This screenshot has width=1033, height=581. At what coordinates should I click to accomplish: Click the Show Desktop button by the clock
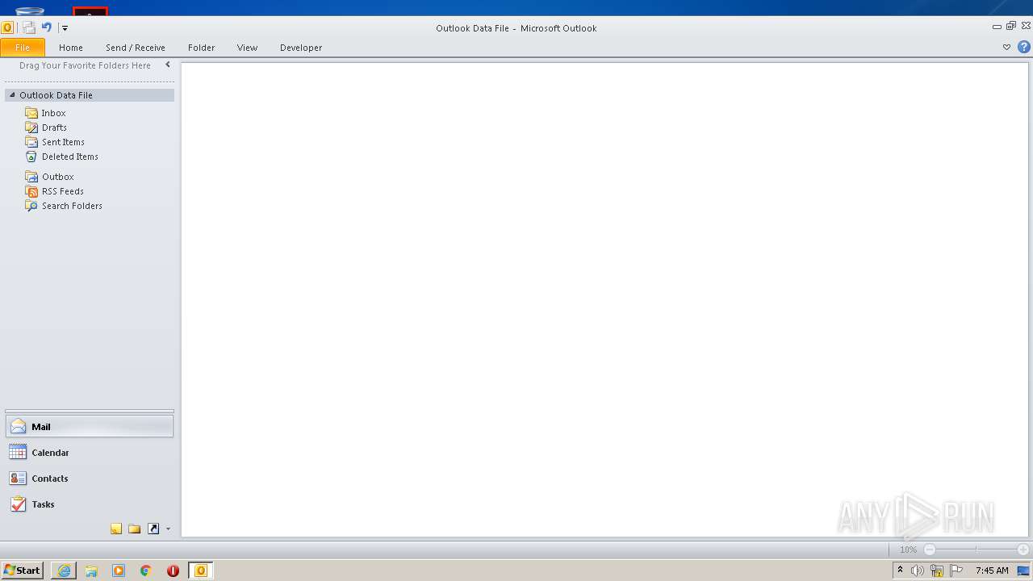[1024, 571]
